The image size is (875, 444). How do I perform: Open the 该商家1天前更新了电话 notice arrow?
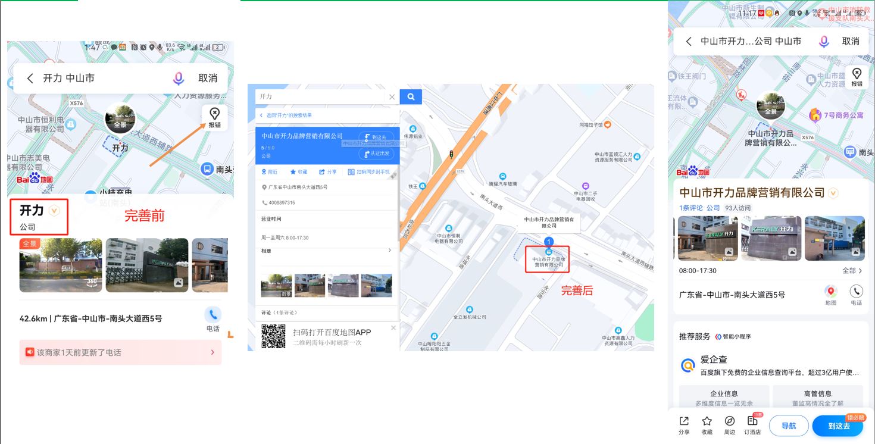pyautogui.click(x=212, y=352)
